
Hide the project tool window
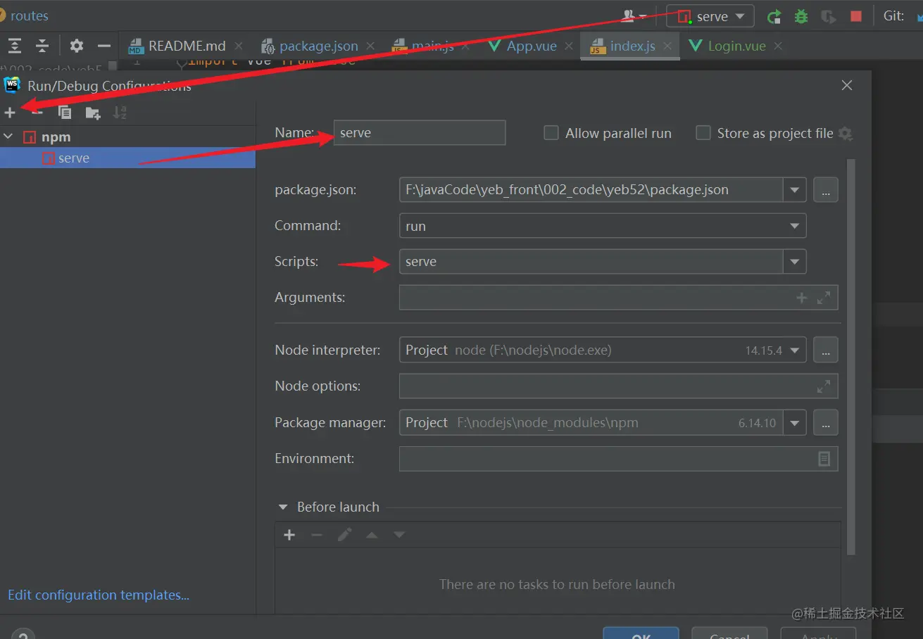pyautogui.click(x=104, y=46)
